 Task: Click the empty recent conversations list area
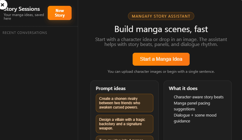[39, 86]
